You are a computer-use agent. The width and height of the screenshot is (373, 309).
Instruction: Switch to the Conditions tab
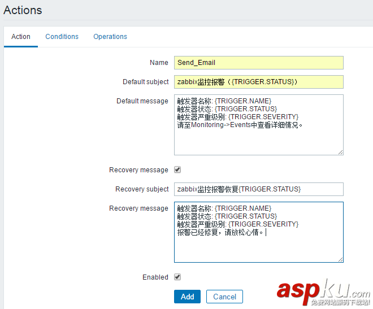(62, 37)
